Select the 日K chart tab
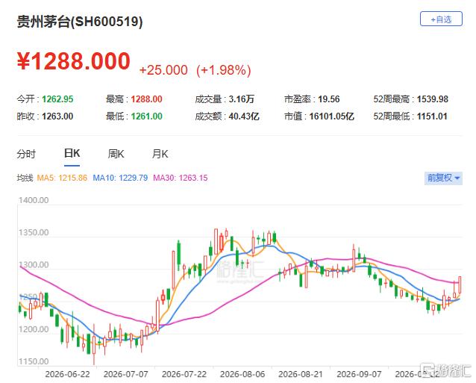 [72, 153]
